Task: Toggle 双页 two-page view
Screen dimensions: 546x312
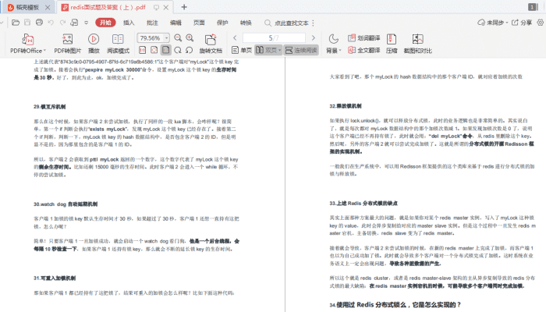Action: 267,50
